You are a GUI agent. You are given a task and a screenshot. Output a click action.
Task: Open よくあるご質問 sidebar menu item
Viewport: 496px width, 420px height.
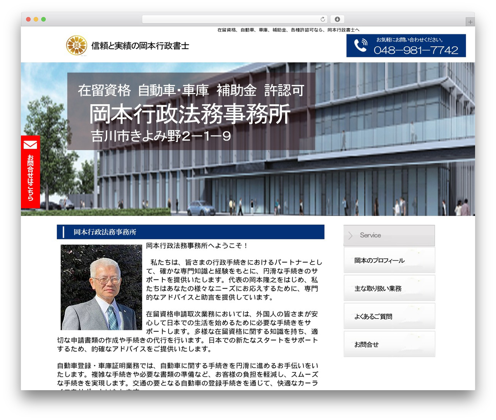(389, 316)
